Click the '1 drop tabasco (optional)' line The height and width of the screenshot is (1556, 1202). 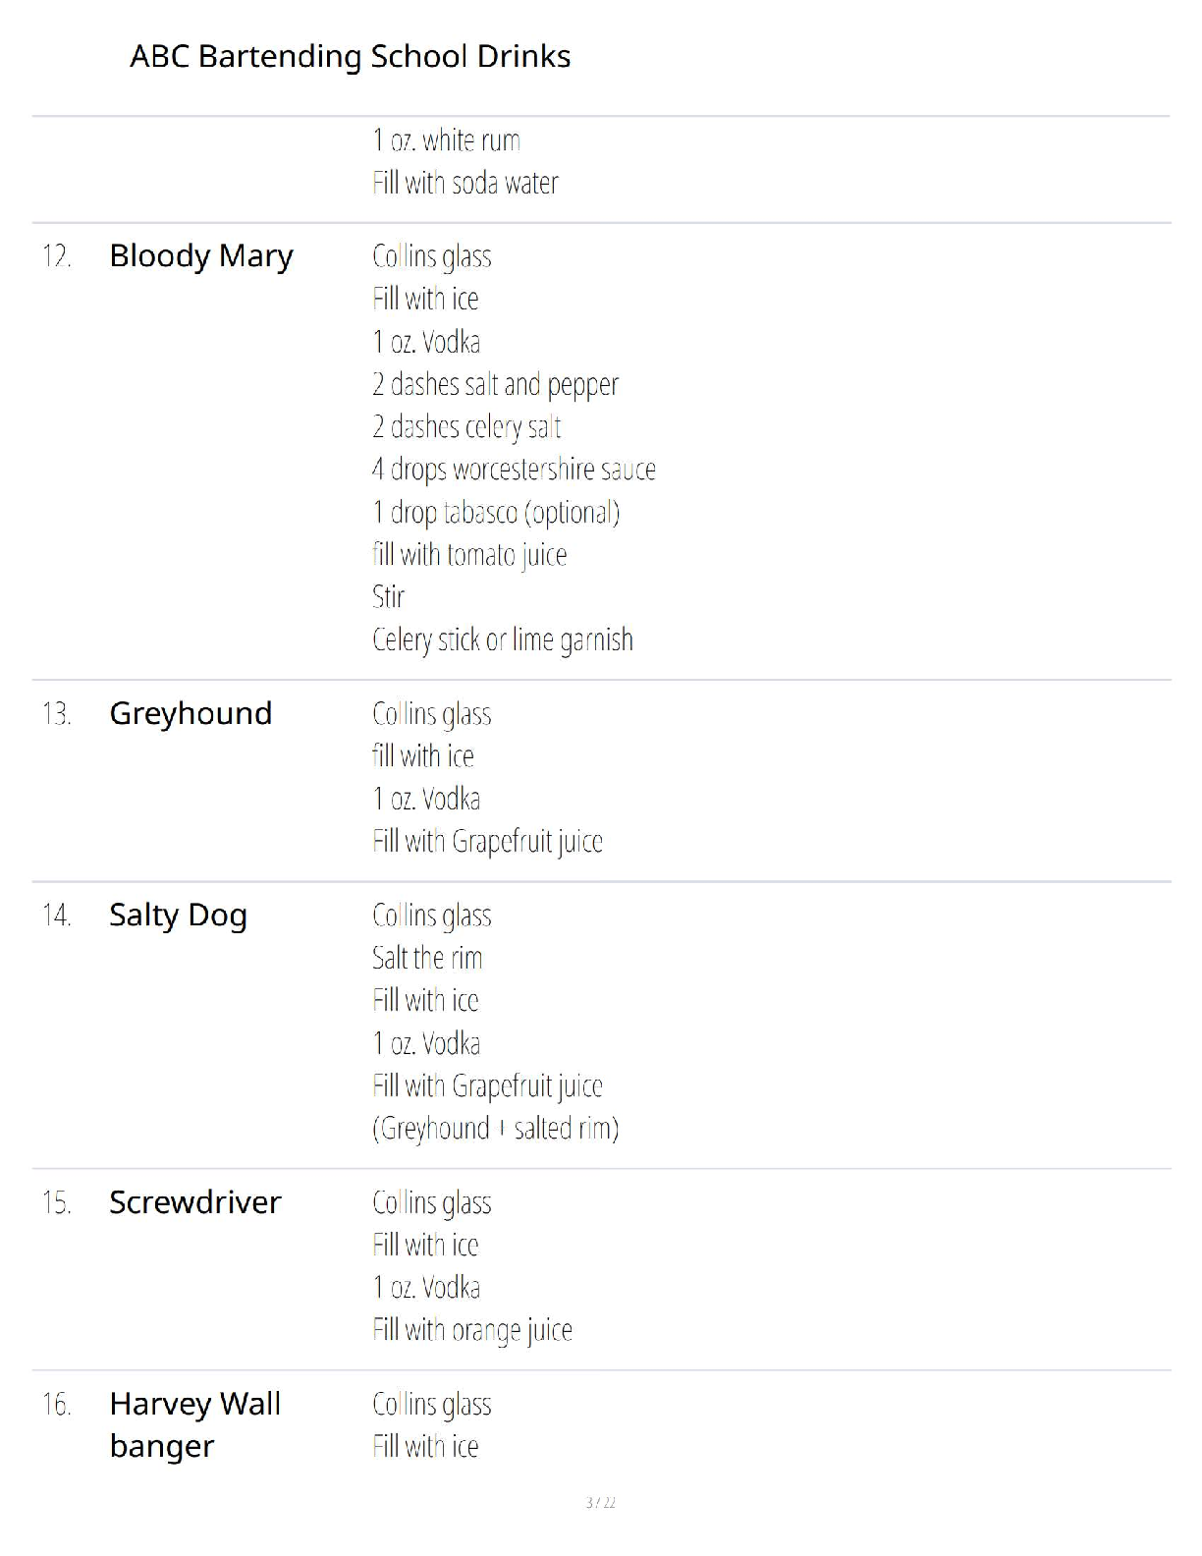pyautogui.click(x=496, y=513)
